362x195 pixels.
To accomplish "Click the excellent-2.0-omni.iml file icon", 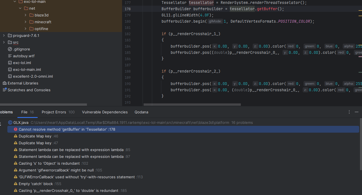I will click(x=10, y=76).
